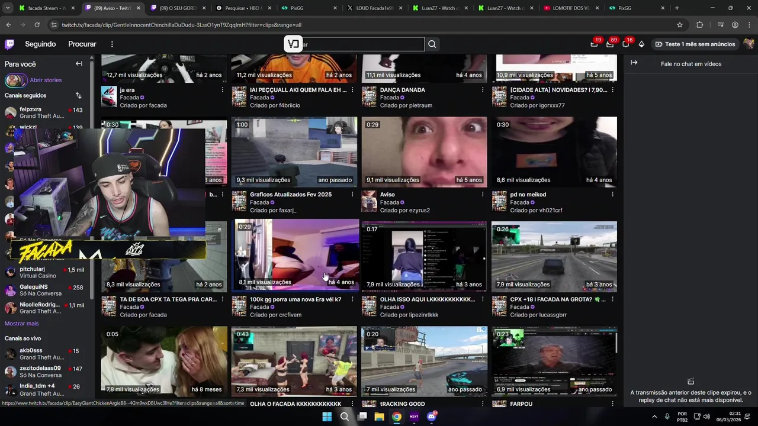This screenshot has height=426, width=758.
Task: Click the search magnifier button
Action: pos(432,44)
